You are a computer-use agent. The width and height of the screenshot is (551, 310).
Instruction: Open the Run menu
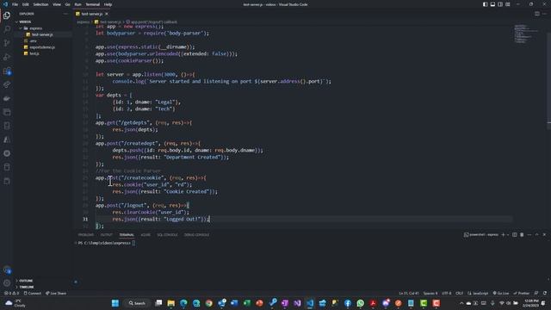(78, 4)
